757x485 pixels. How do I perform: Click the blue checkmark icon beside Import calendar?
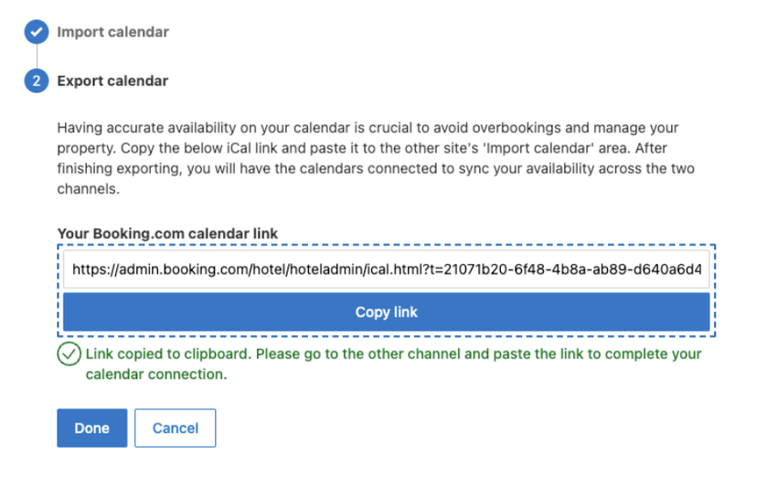tap(37, 32)
